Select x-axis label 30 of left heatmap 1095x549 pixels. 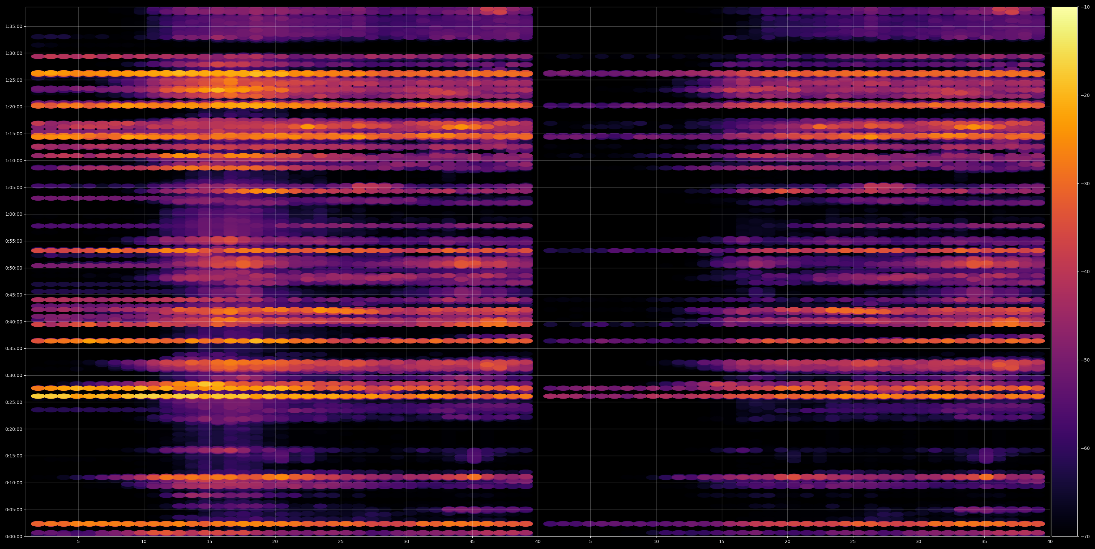(406, 542)
